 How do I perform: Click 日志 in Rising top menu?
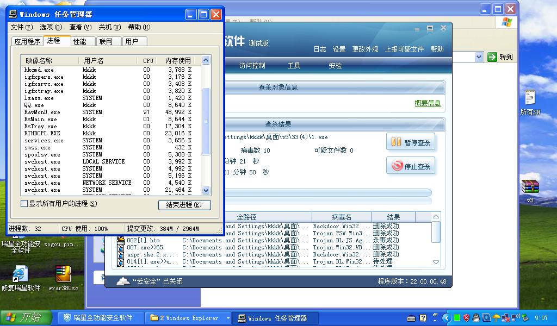pos(320,49)
